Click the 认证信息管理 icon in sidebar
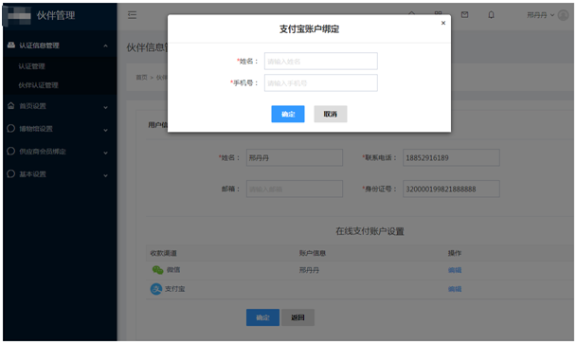 coord(11,45)
